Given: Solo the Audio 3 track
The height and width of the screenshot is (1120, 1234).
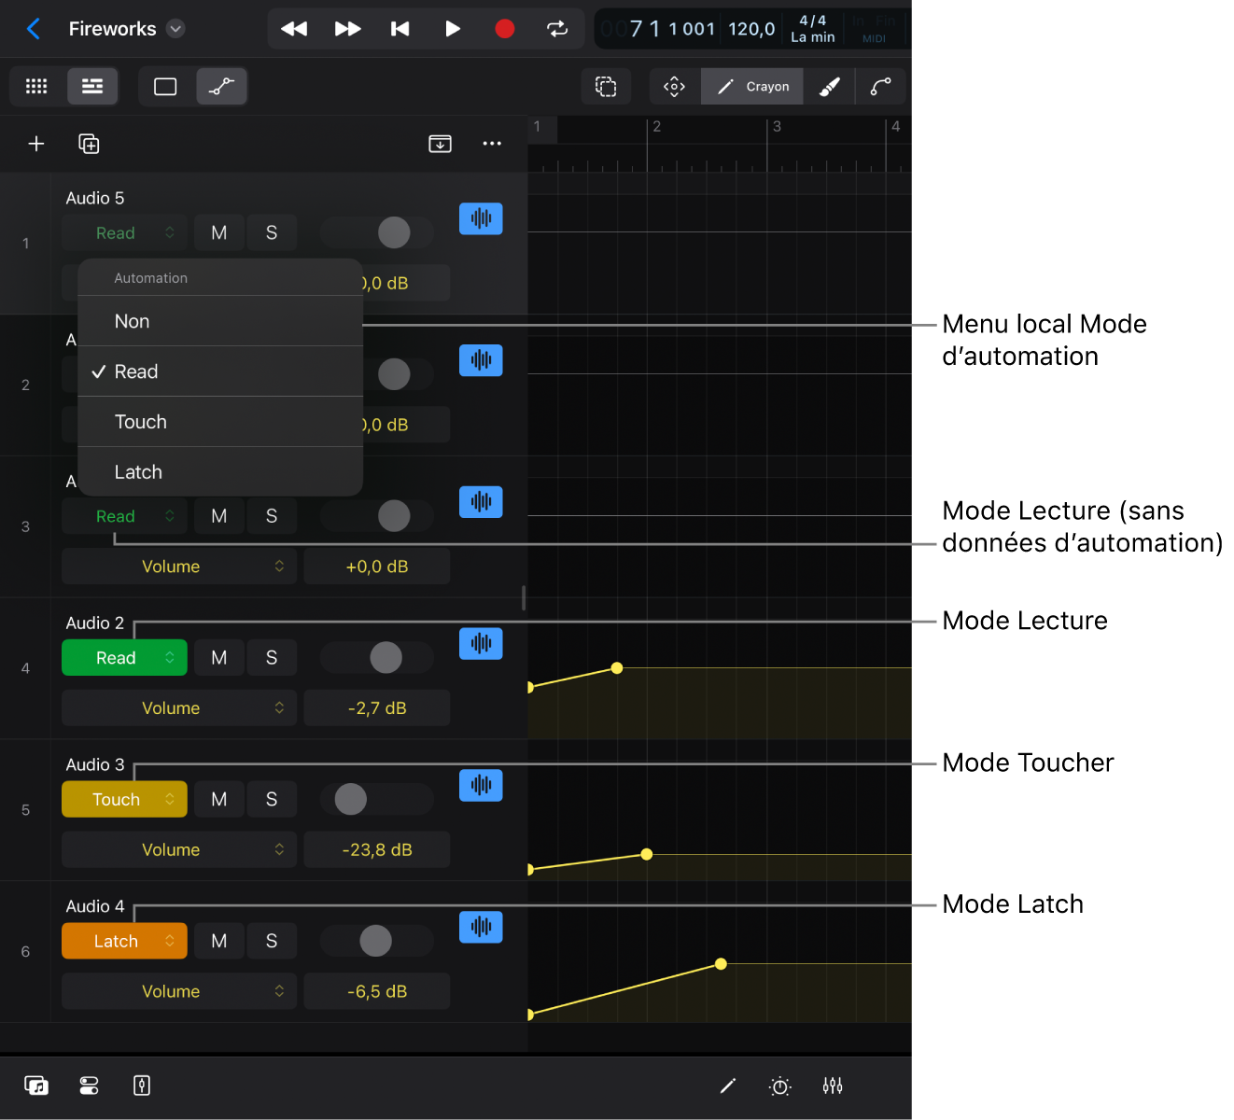Looking at the screenshot, I should pyautogui.click(x=272, y=799).
